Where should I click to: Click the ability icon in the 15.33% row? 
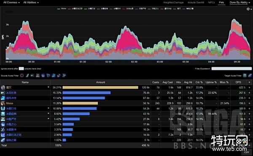(x=3, y=93)
